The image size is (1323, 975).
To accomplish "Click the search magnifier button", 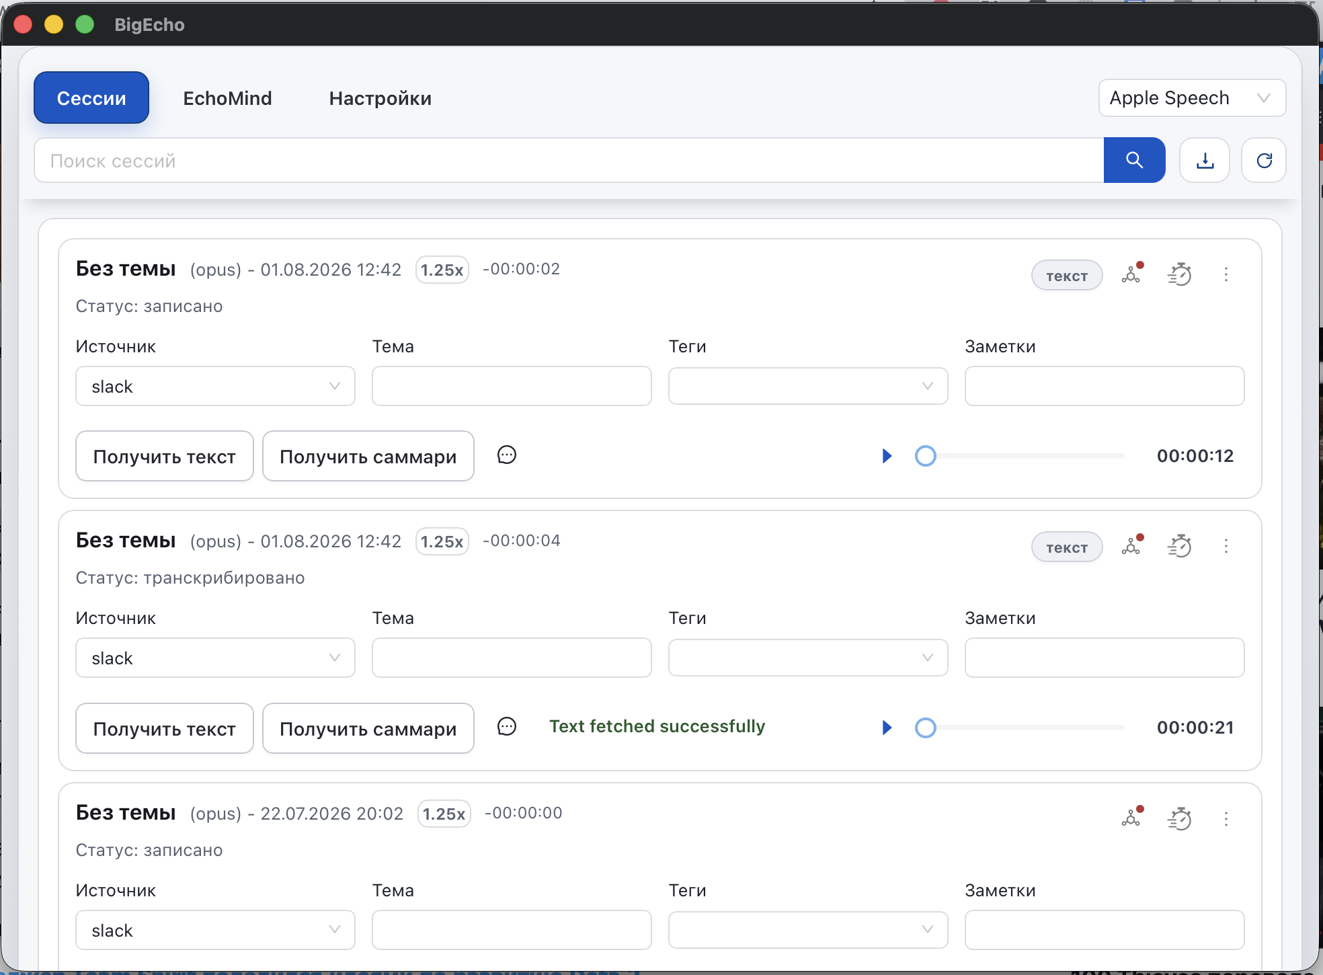I will pyautogui.click(x=1134, y=160).
